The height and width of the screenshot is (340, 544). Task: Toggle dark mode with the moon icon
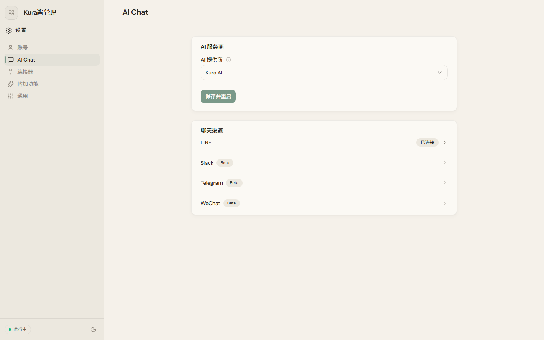coord(93,329)
